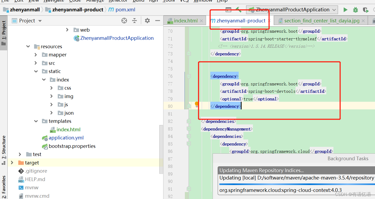Image resolution: width=375 pixels, height=199 pixels.
Task: Open the 1: Project tool window stripe
Action: [x=4, y=33]
